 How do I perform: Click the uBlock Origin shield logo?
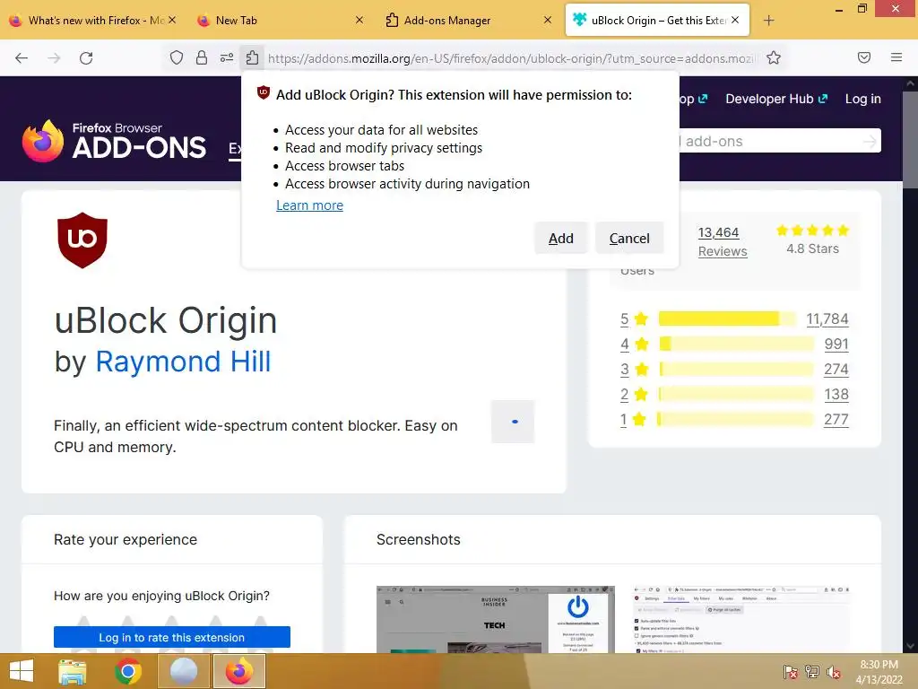click(x=82, y=240)
